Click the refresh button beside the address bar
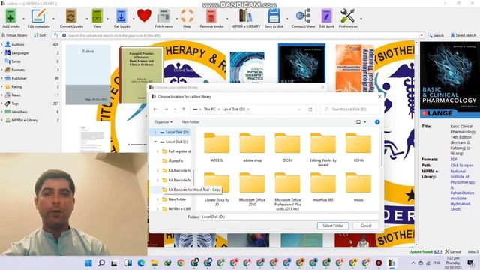The image size is (480, 270). (x=310, y=109)
